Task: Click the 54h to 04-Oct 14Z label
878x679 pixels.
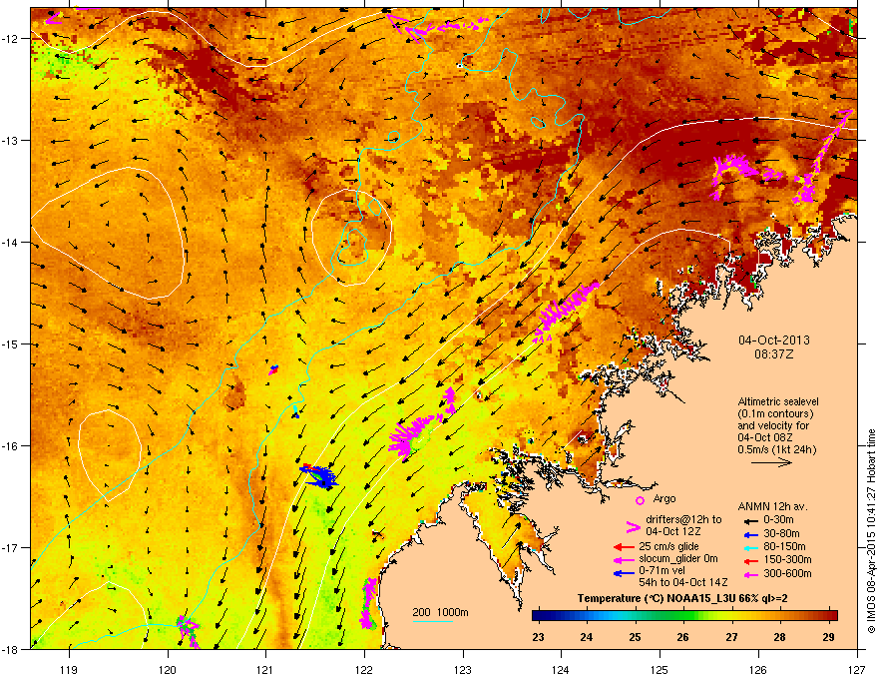Action: coord(683,582)
